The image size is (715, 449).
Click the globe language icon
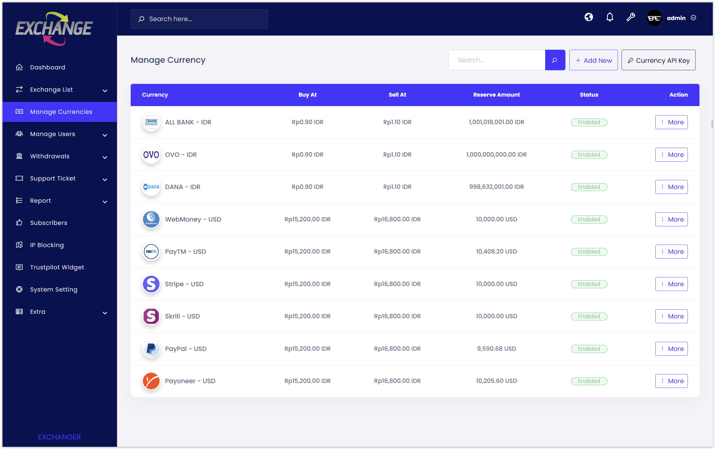[588, 17]
